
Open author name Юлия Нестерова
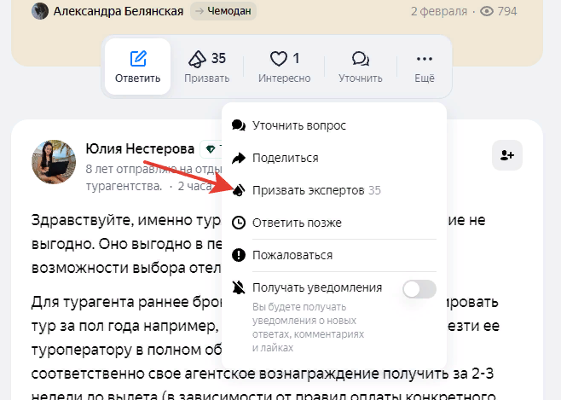click(x=140, y=148)
